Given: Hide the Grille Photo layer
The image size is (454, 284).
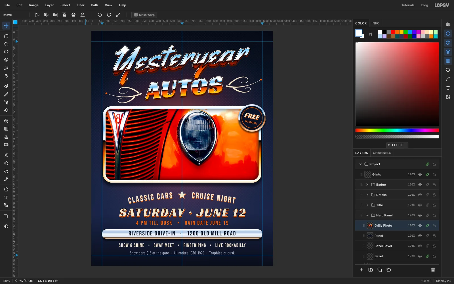Looking at the screenshot, I should point(420,225).
